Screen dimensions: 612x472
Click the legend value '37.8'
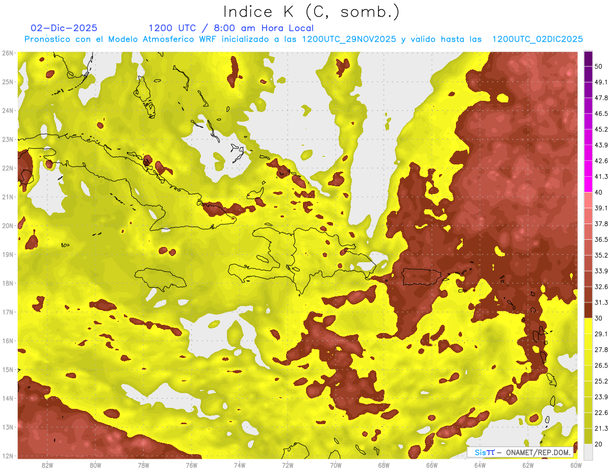(601, 224)
